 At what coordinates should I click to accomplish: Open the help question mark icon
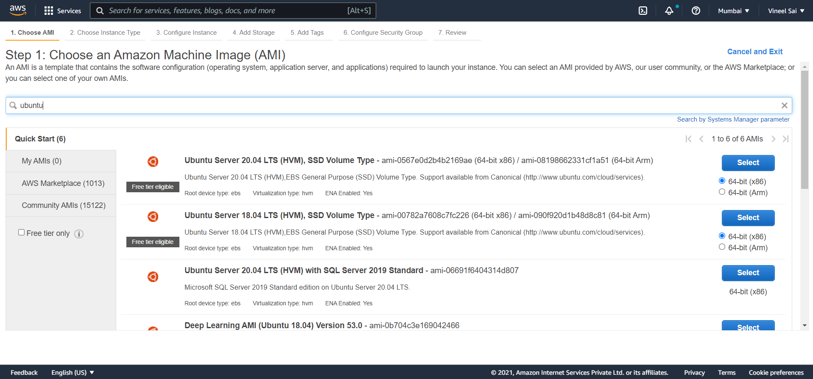coord(696,11)
